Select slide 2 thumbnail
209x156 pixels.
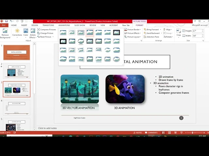(x=17, y=71)
